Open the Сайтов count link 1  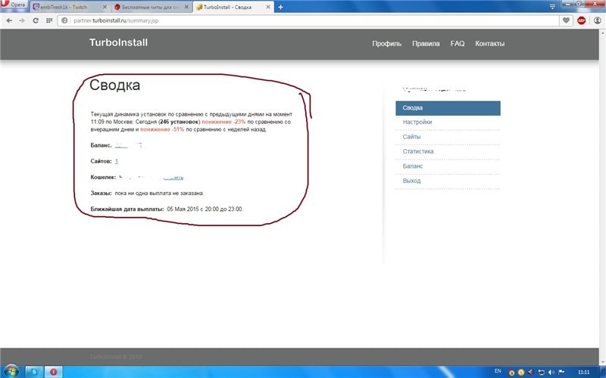pos(117,161)
